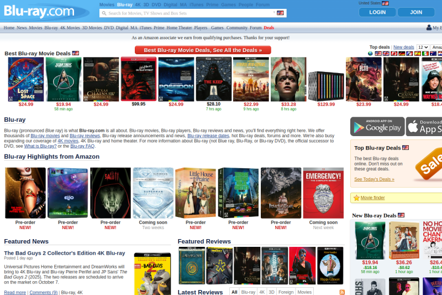Open the Emergency! Complete Series cover
This screenshot has height=295, width=442.
point(323,193)
